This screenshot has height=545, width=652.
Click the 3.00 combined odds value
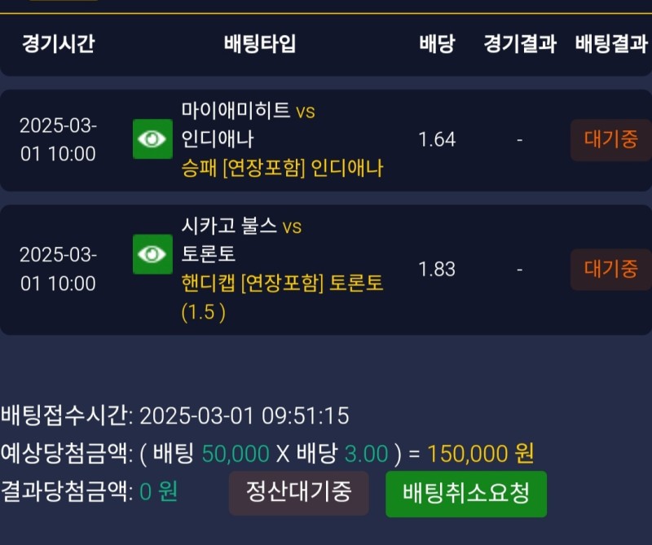point(366,454)
